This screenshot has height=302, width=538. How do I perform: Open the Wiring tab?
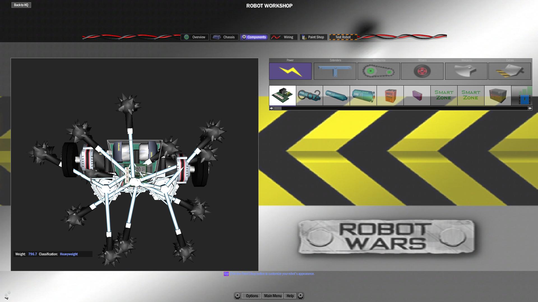click(284, 37)
